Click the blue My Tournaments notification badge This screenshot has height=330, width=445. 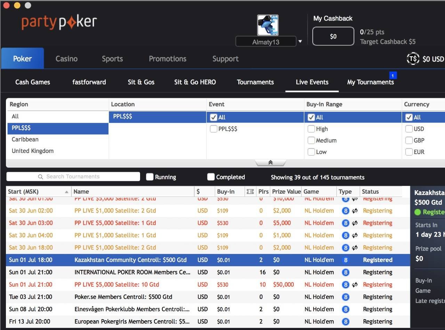click(x=393, y=75)
